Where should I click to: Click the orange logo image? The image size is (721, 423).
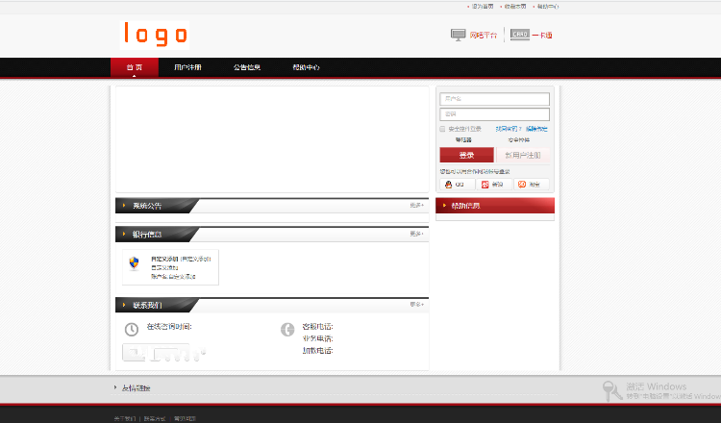(x=155, y=35)
